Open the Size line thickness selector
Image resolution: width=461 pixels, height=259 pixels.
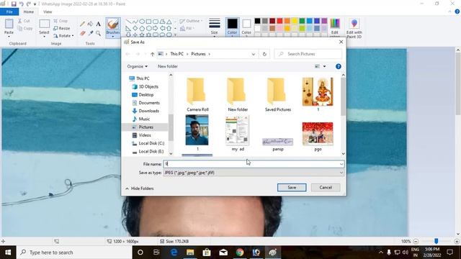tap(215, 27)
